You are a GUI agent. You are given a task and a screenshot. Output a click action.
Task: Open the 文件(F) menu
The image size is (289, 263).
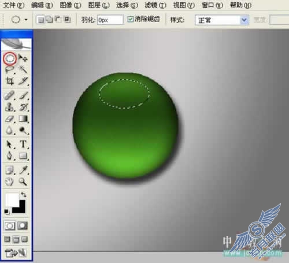(x=14, y=5)
